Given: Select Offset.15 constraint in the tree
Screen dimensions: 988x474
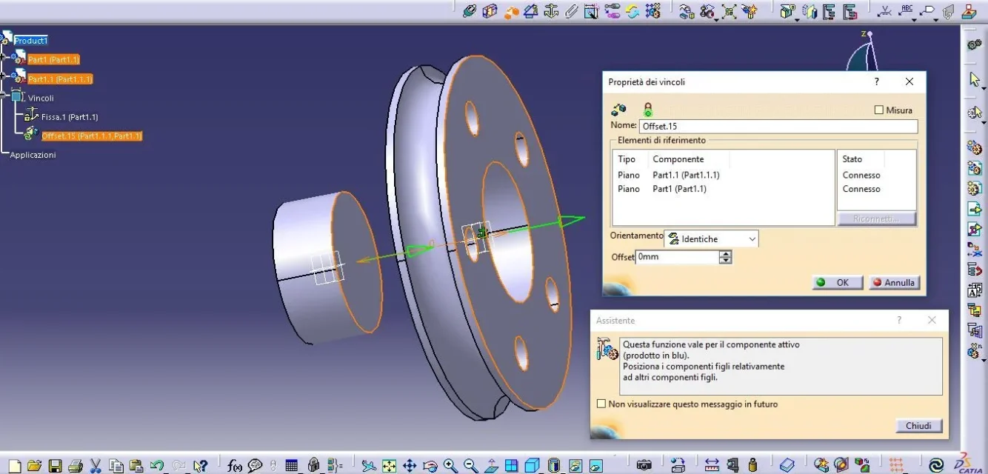Looking at the screenshot, I should point(92,136).
